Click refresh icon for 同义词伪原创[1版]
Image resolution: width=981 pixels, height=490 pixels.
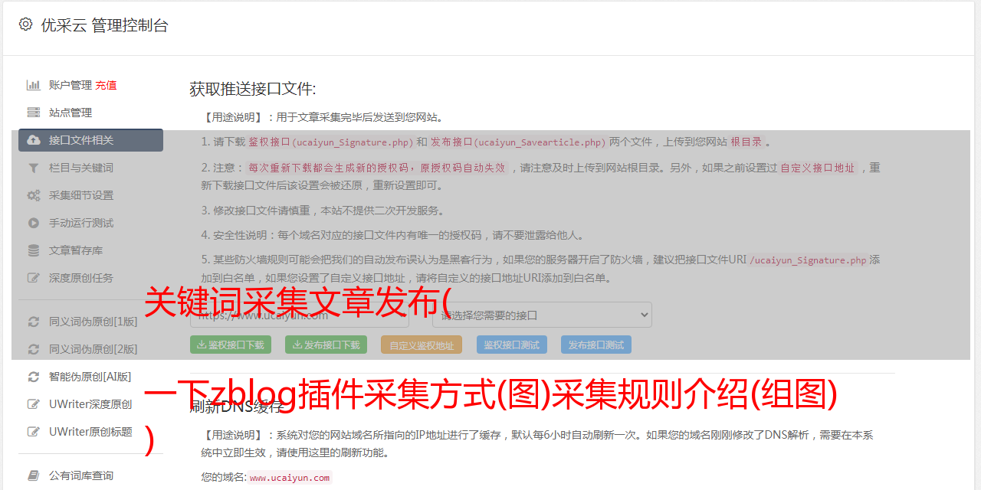pyautogui.click(x=34, y=322)
